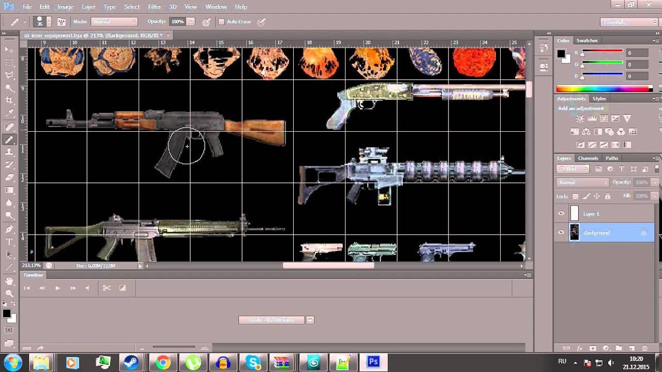Open the blend mode dropdown in the Layers panel
The width and height of the screenshot is (662, 372).
[582, 182]
